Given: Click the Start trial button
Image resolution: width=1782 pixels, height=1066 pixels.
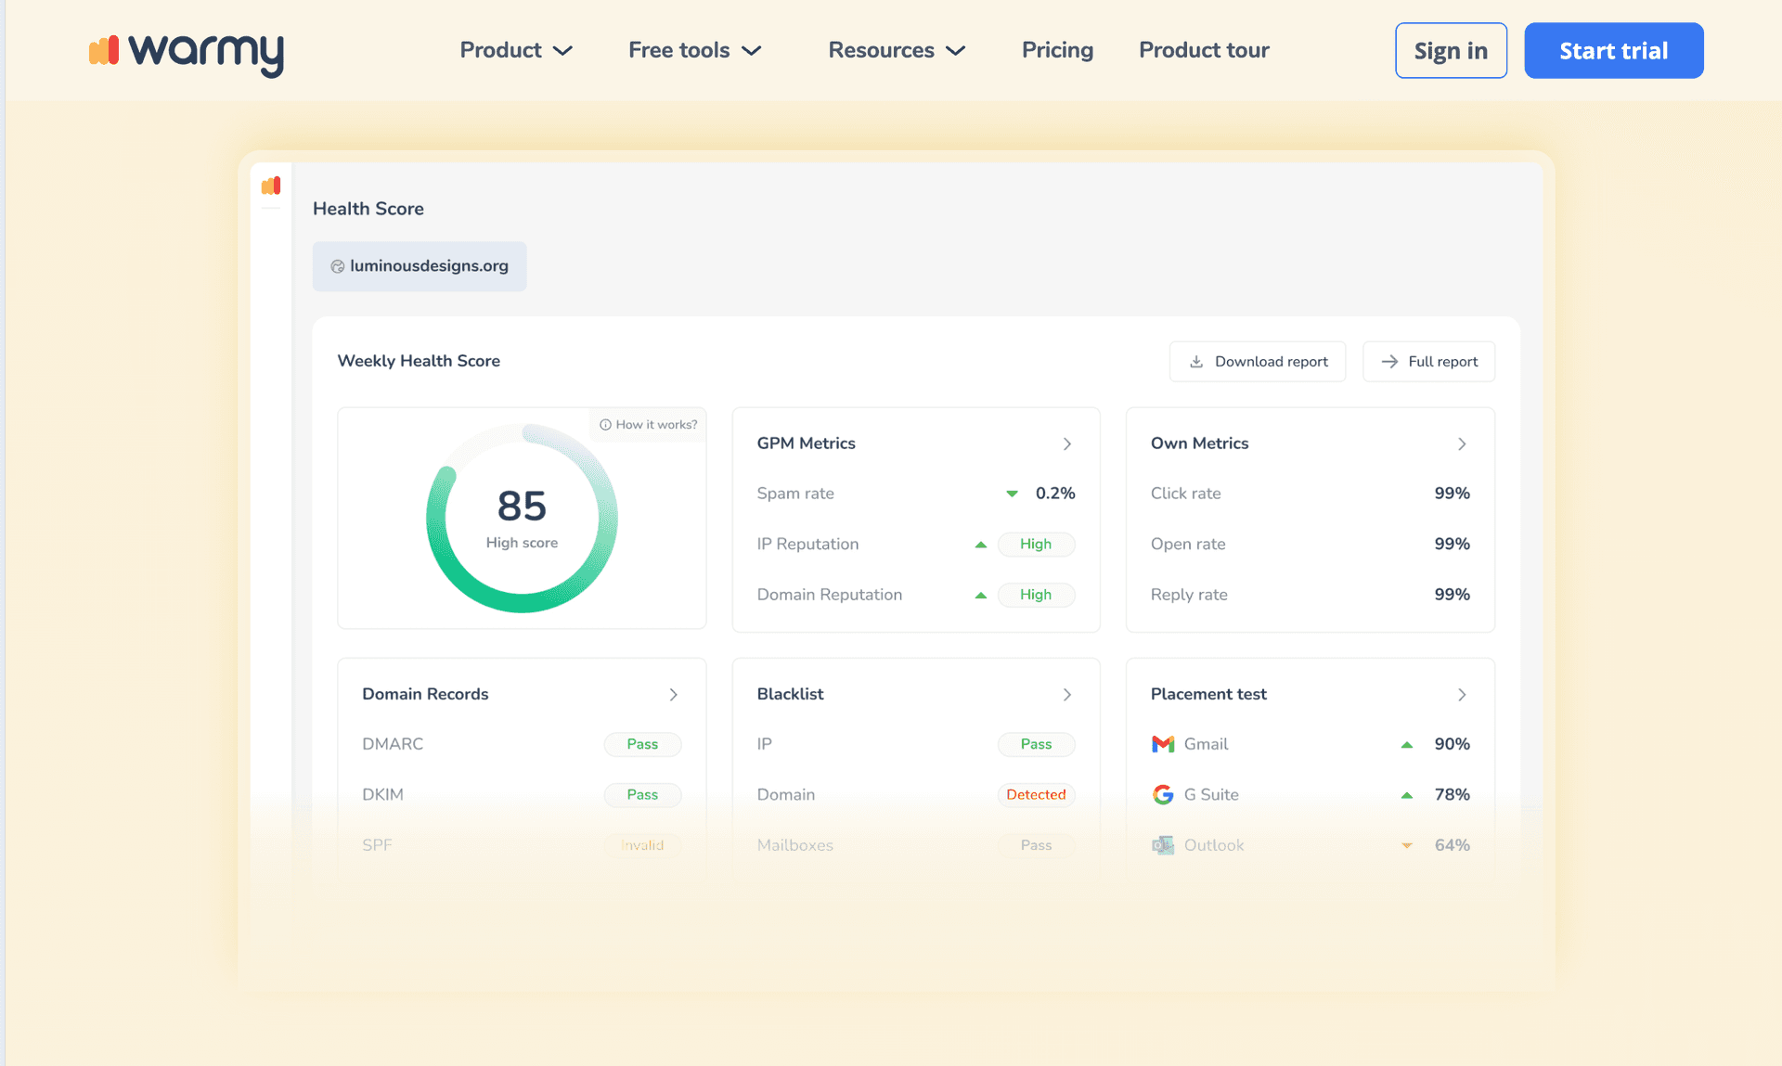Looking at the screenshot, I should [1613, 50].
